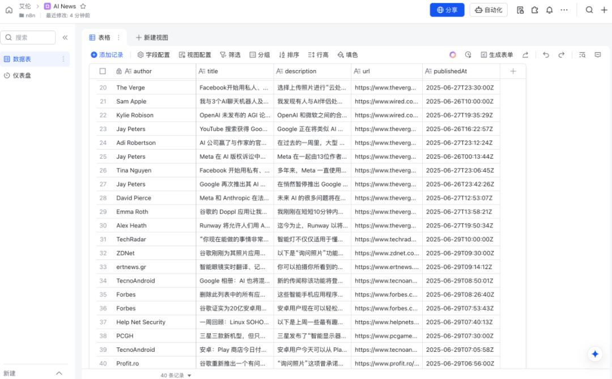Expand the 新建 section chevron
This screenshot has height=379, width=612.
point(59,373)
